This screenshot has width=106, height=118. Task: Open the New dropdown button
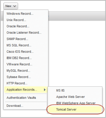[11, 6]
